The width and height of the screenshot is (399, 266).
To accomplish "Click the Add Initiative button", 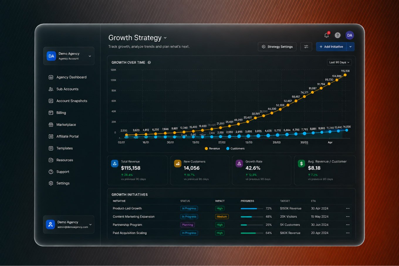I will (331, 47).
